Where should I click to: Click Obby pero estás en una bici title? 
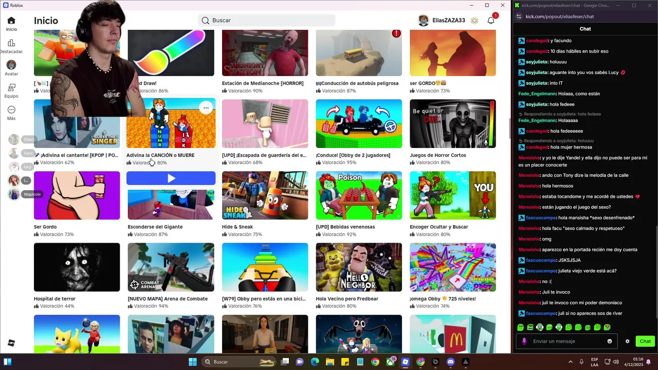click(264, 299)
